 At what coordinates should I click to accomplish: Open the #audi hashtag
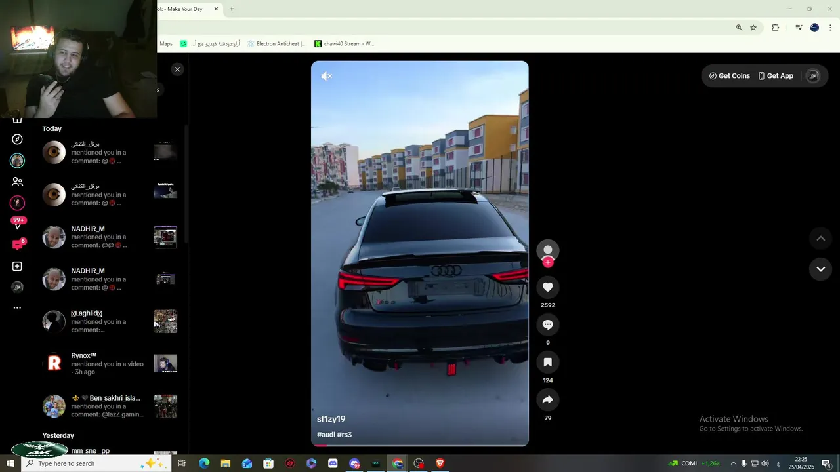[x=326, y=435]
